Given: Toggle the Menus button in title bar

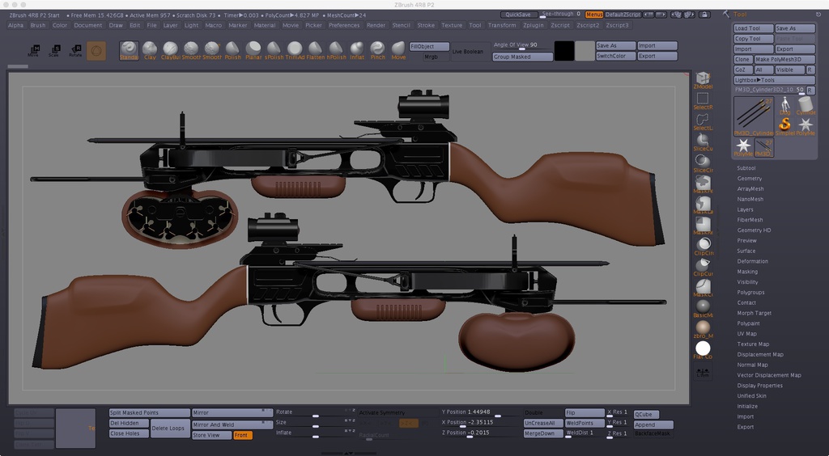Looking at the screenshot, I should (x=593, y=15).
